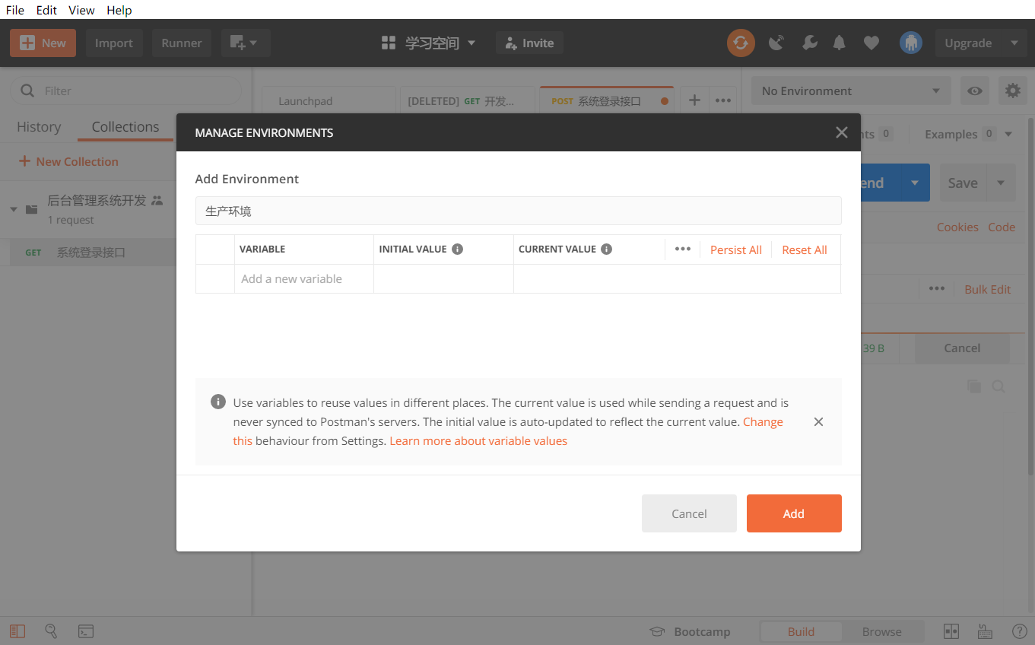
Task: Open variable table options three-dot menu
Action: [682, 249]
